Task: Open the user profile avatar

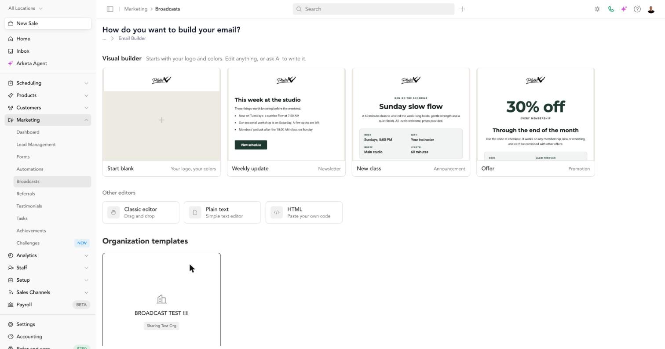Action: tap(651, 9)
